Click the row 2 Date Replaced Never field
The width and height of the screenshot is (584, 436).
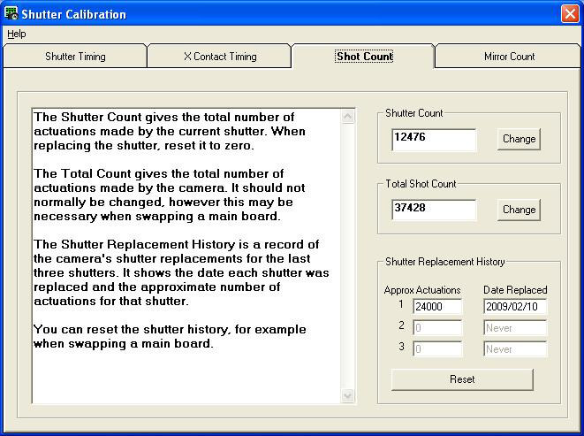[x=515, y=328]
